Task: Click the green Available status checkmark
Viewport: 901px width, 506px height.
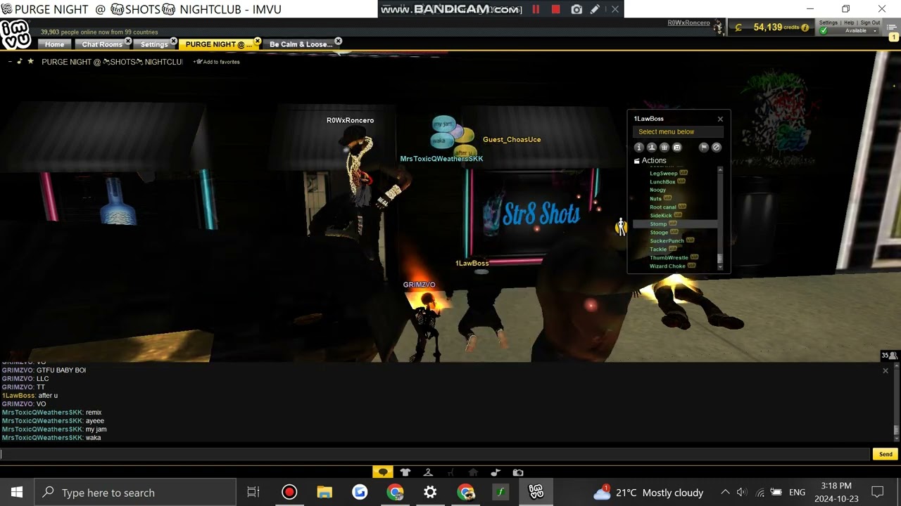Action: [824, 31]
